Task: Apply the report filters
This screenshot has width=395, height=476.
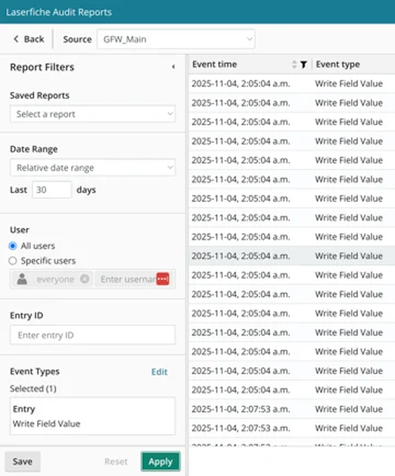Action: tap(160, 461)
